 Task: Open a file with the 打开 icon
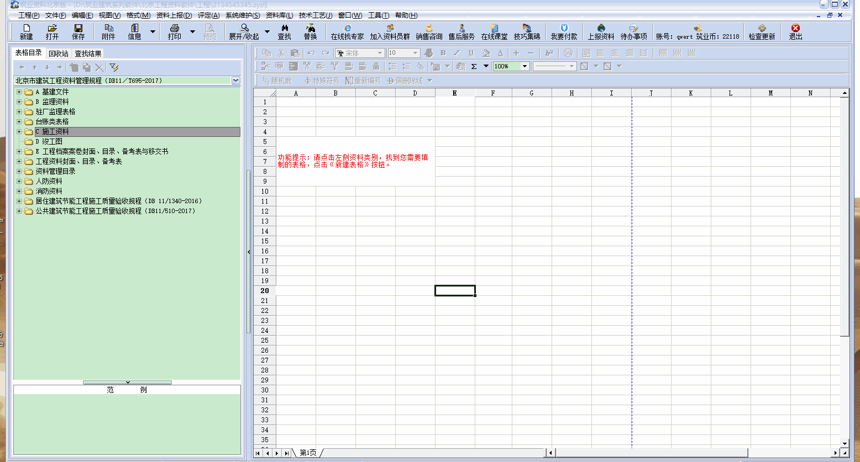(x=52, y=31)
